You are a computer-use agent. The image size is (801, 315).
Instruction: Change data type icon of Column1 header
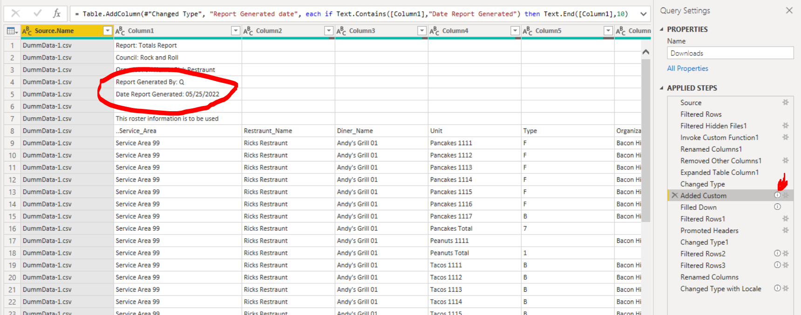pyautogui.click(x=120, y=31)
